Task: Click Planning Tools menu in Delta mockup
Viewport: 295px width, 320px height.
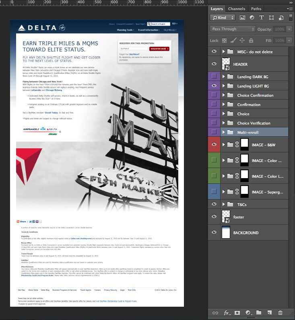Action: coord(125,30)
